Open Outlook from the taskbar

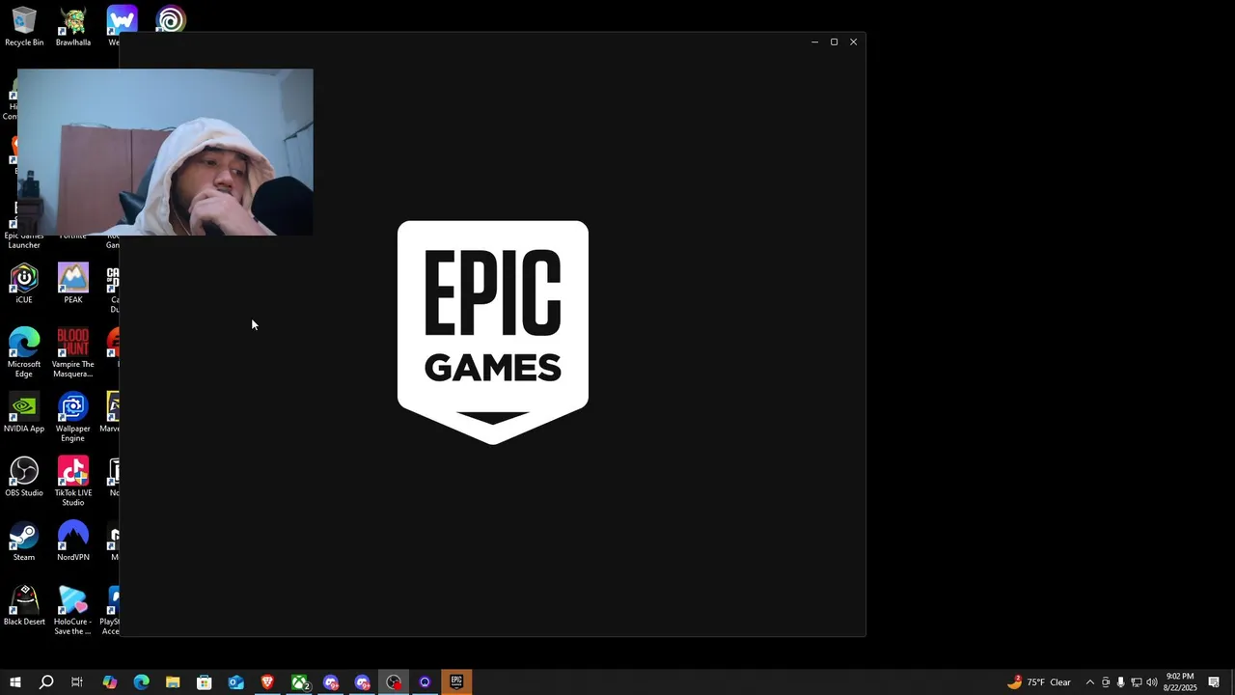coord(235,682)
